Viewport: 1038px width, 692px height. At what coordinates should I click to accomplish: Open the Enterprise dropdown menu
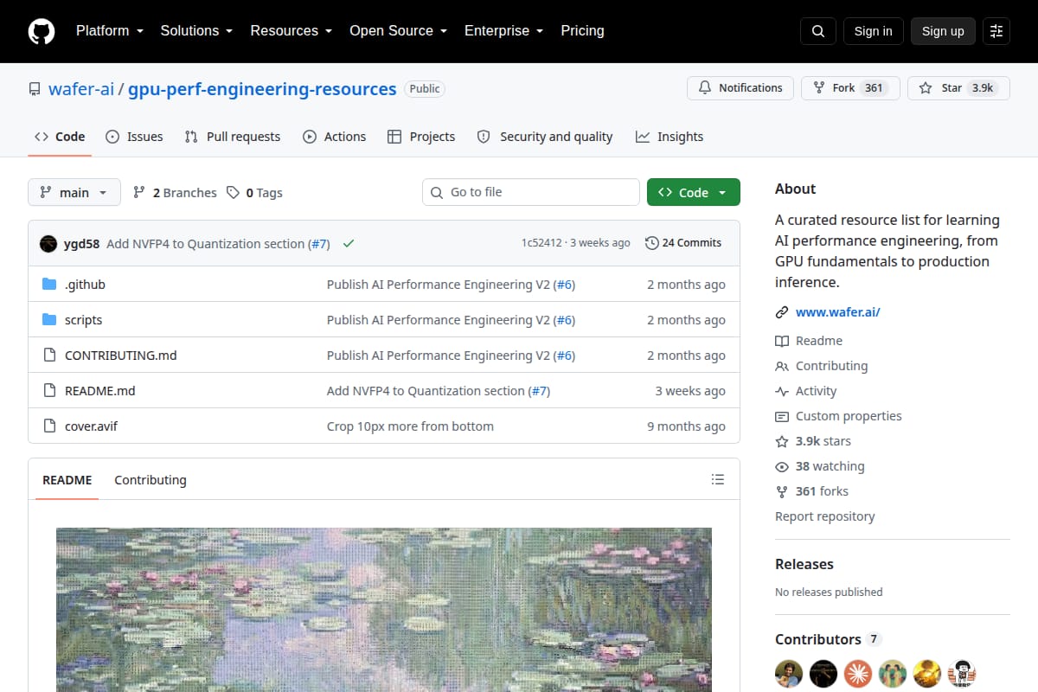[x=503, y=31]
